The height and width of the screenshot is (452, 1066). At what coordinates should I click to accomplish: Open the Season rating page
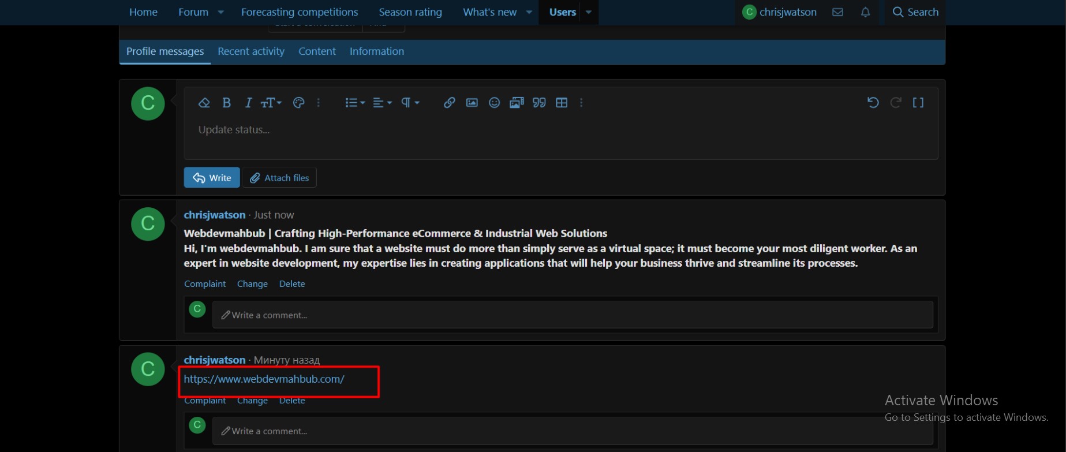410,12
